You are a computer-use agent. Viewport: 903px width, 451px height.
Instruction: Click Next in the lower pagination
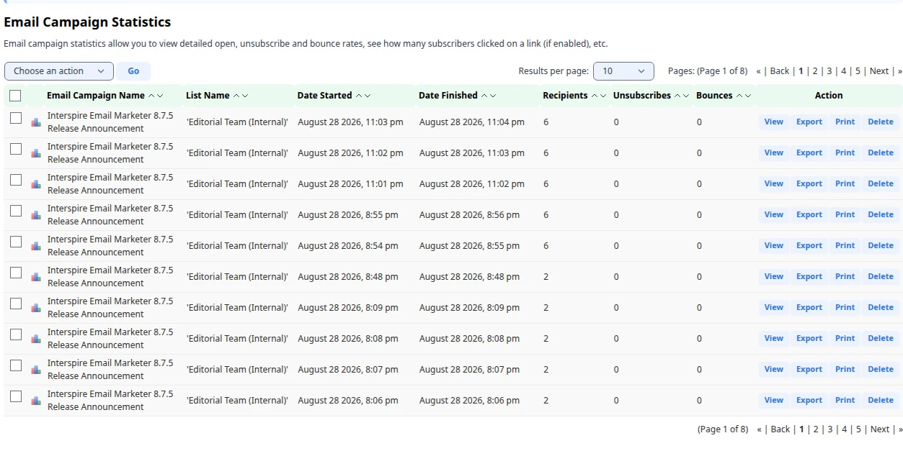(880, 429)
